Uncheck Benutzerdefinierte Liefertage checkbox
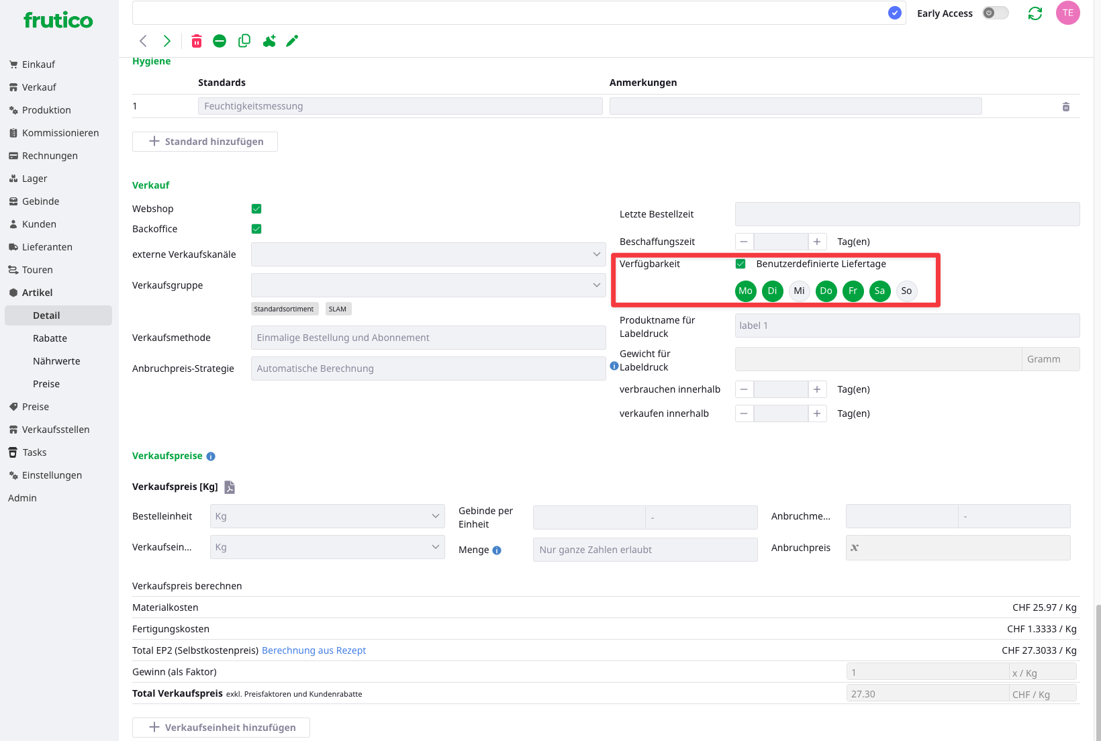The image size is (1101, 741). point(740,264)
